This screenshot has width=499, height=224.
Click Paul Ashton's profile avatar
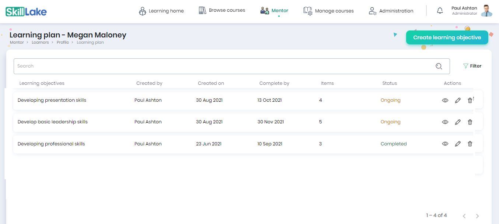(486, 11)
